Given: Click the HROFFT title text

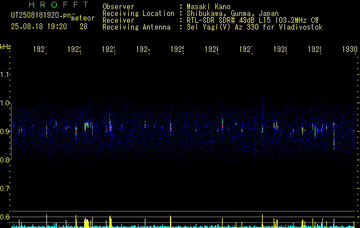Looking at the screenshot, I should click(x=58, y=5).
